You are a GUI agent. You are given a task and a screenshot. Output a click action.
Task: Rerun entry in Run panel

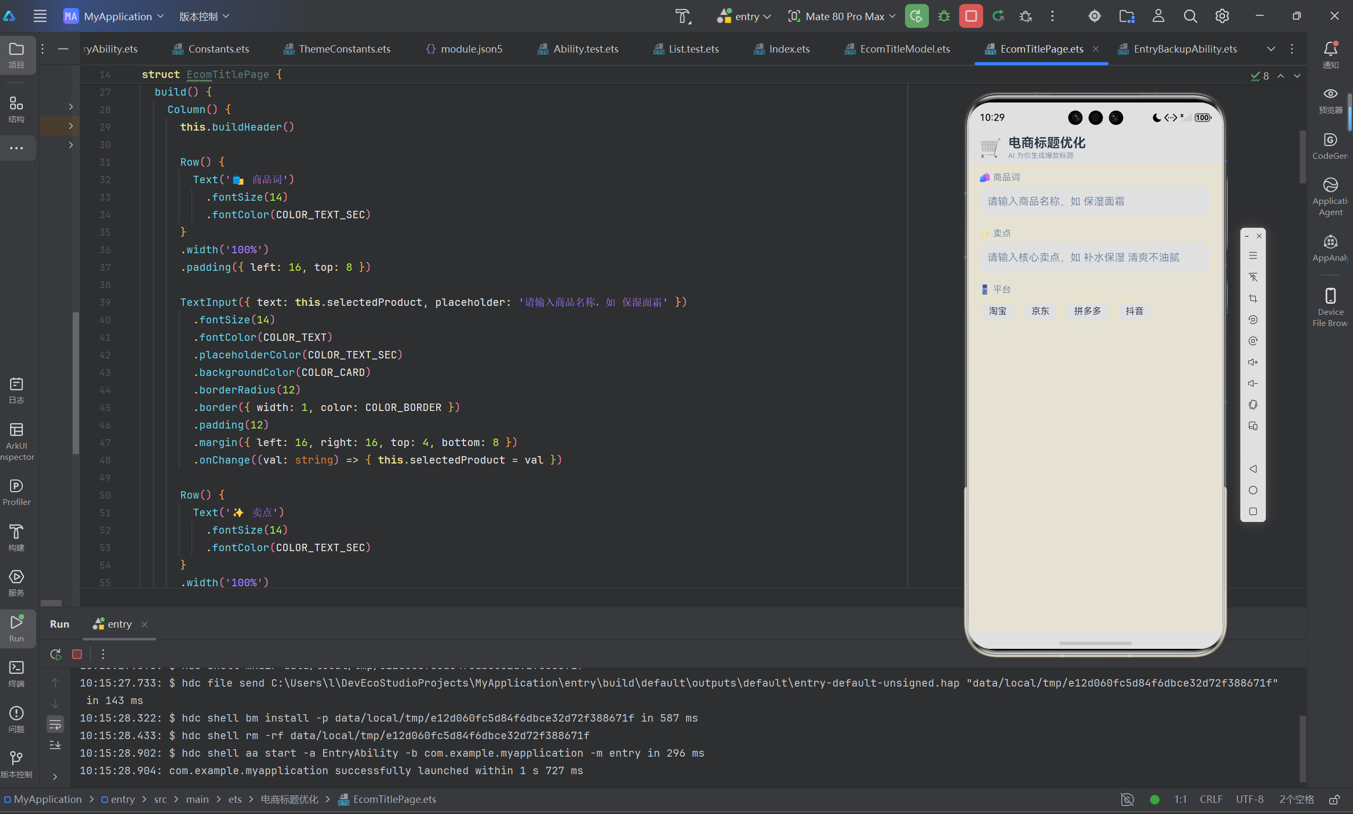pyautogui.click(x=55, y=654)
